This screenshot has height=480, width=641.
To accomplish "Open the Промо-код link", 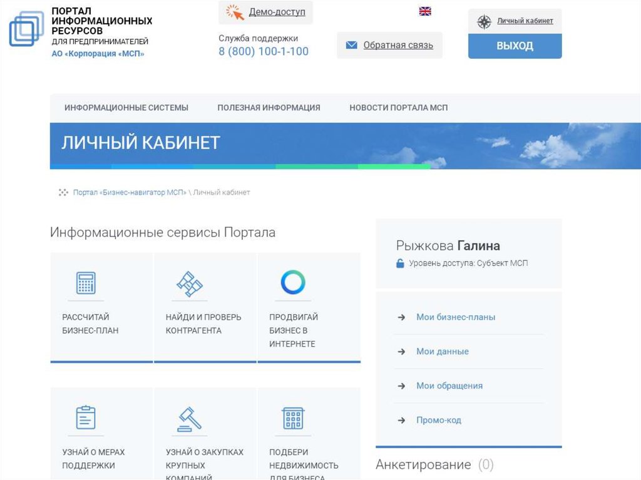I will point(438,421).
